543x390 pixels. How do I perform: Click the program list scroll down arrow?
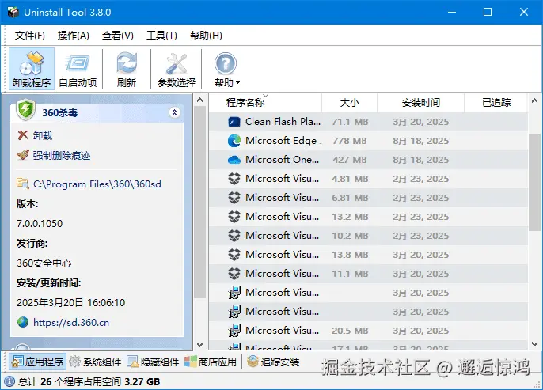tap(535, 344)
